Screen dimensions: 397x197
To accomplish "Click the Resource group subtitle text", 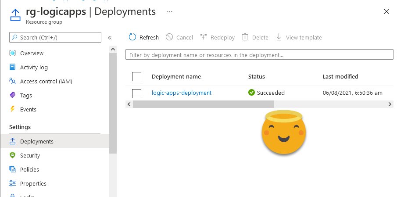I will click(x=44, y=22).
